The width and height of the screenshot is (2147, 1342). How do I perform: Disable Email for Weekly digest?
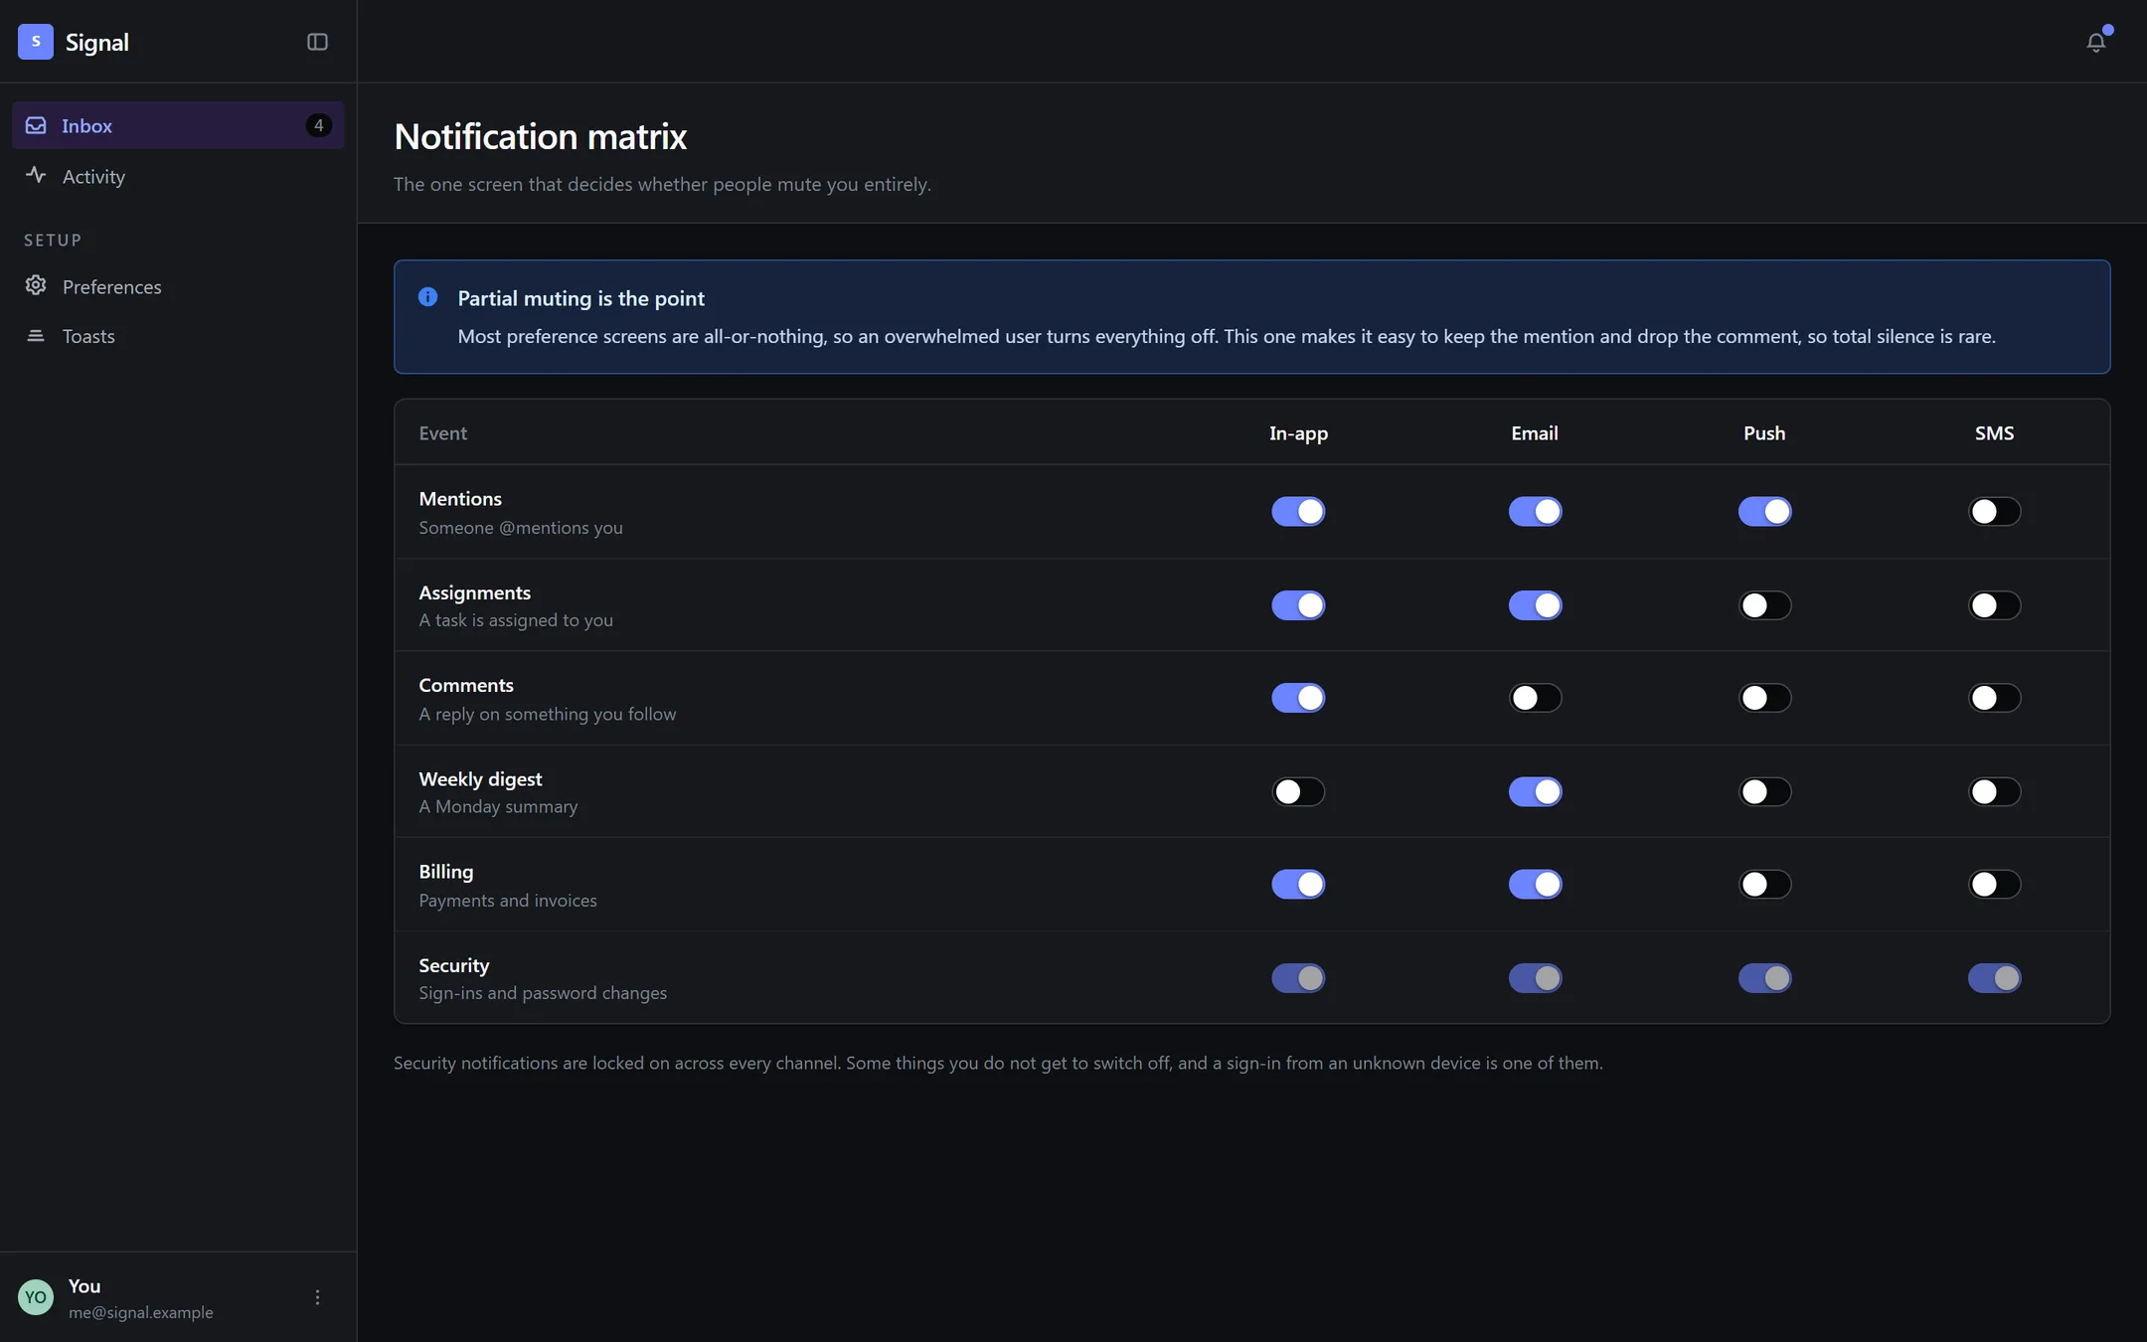coord(1535,791)
